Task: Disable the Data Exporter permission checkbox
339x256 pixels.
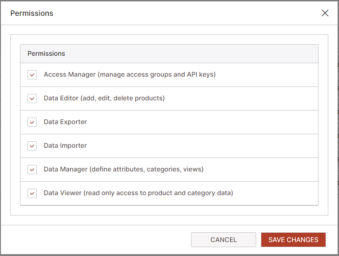Action: click(x=32, y=122)
